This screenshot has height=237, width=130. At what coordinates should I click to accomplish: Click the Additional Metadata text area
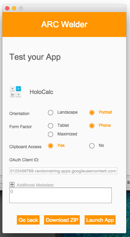coord(61,195)
